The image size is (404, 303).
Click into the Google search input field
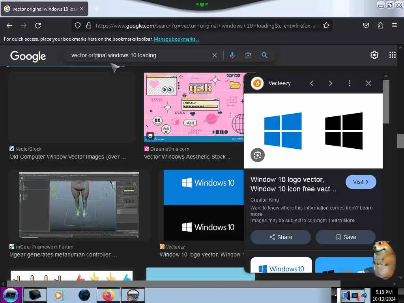[x=139, y=55]
